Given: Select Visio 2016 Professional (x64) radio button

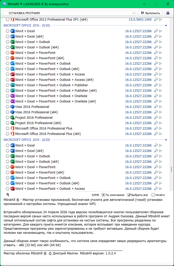Looking at the screenshot, I should 7,112.
